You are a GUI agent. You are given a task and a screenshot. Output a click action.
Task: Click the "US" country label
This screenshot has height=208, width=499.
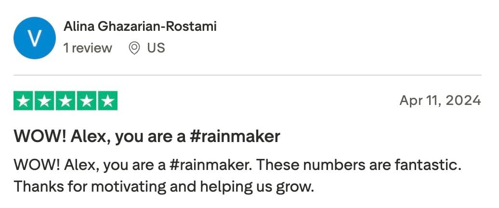[156, 48]
